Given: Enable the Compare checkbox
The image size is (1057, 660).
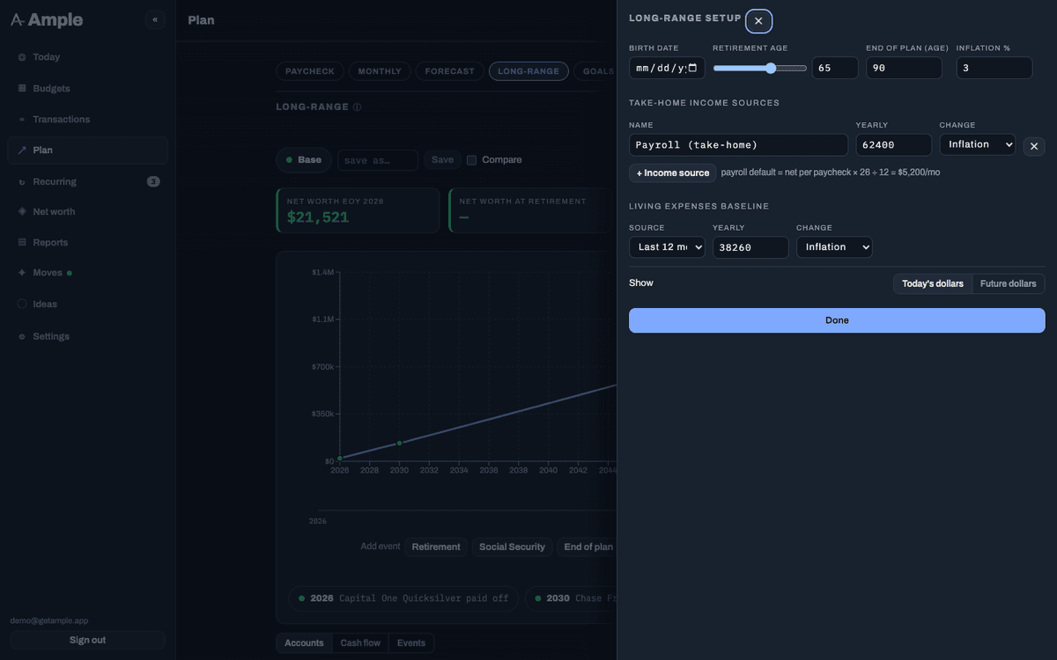Looking at the screenshot, I should point(471,160).
